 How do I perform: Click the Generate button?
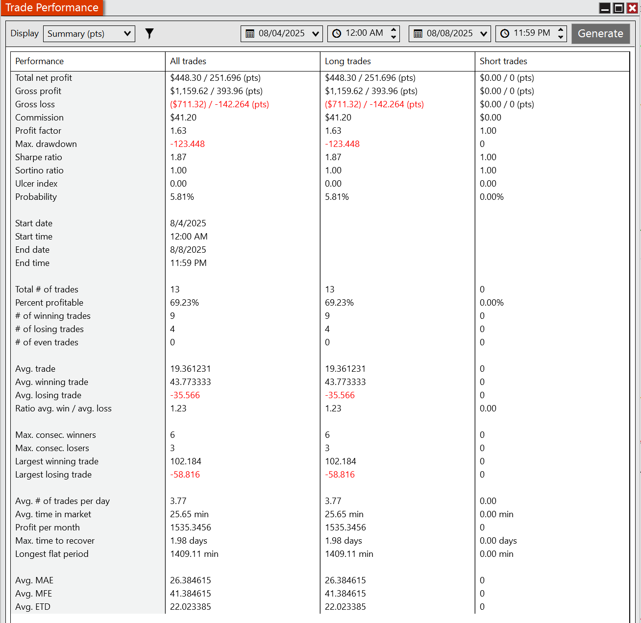point(601,34)
